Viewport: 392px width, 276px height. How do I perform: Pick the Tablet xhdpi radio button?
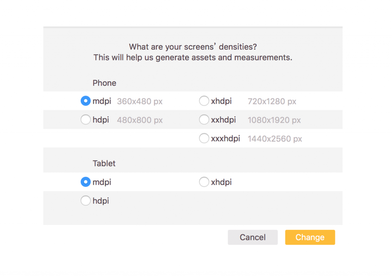[x=204, y=182]
